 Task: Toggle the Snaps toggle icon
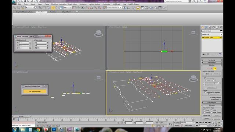tap(88, 8)
